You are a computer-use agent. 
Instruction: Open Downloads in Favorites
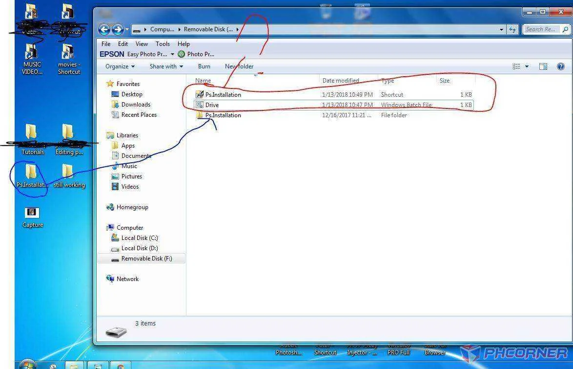point(136,105)
